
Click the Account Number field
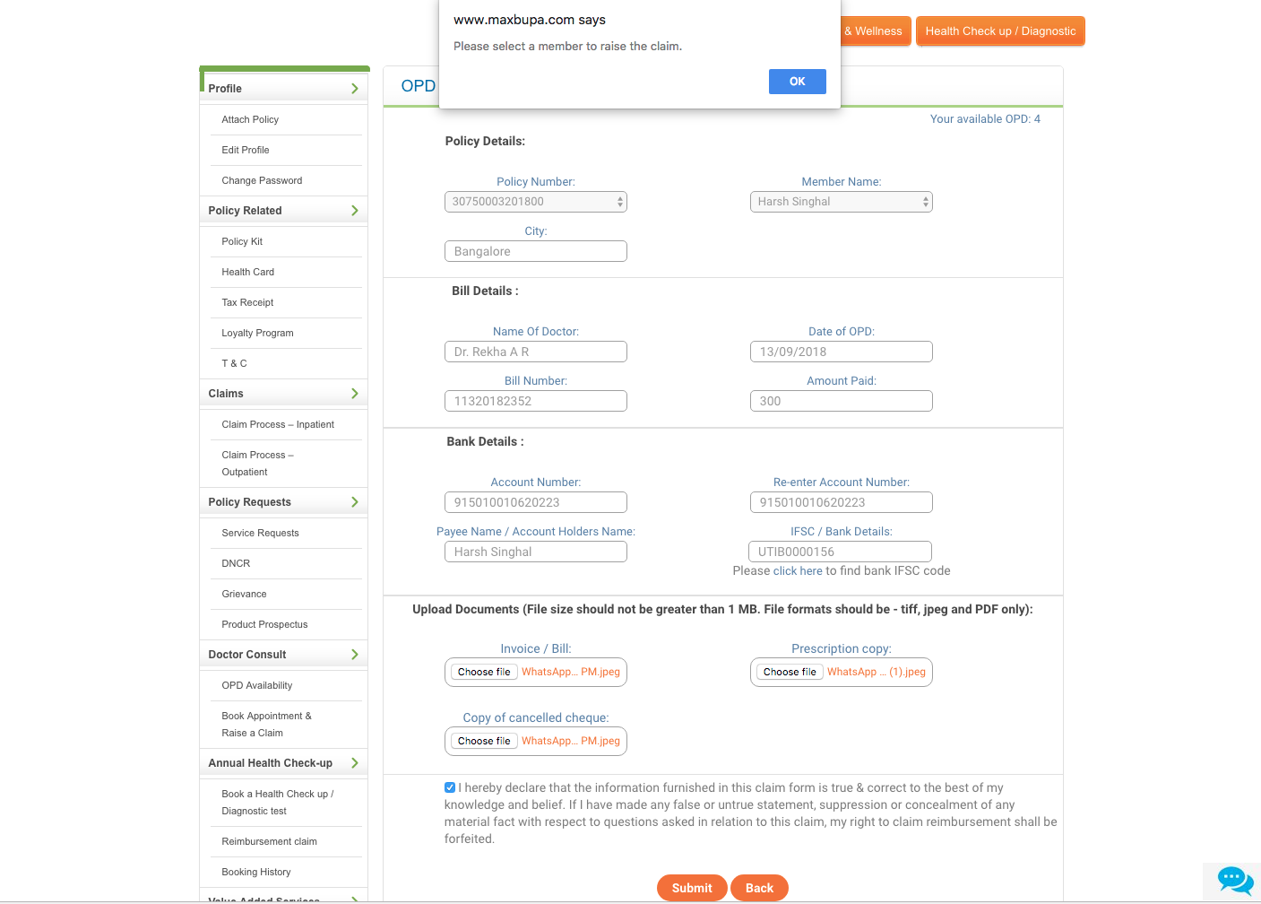click(536, 502)
